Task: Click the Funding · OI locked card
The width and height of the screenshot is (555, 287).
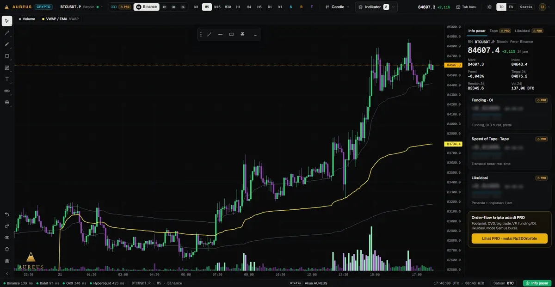Action: (x=509, y=113)
